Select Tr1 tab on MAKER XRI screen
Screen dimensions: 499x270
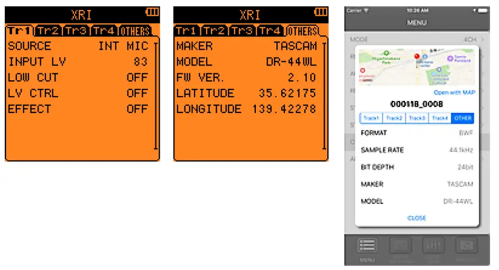(187, 31)
